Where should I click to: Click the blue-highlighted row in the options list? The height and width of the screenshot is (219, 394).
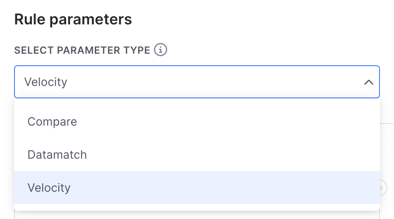pyautogui.click(x=197, y=188)
